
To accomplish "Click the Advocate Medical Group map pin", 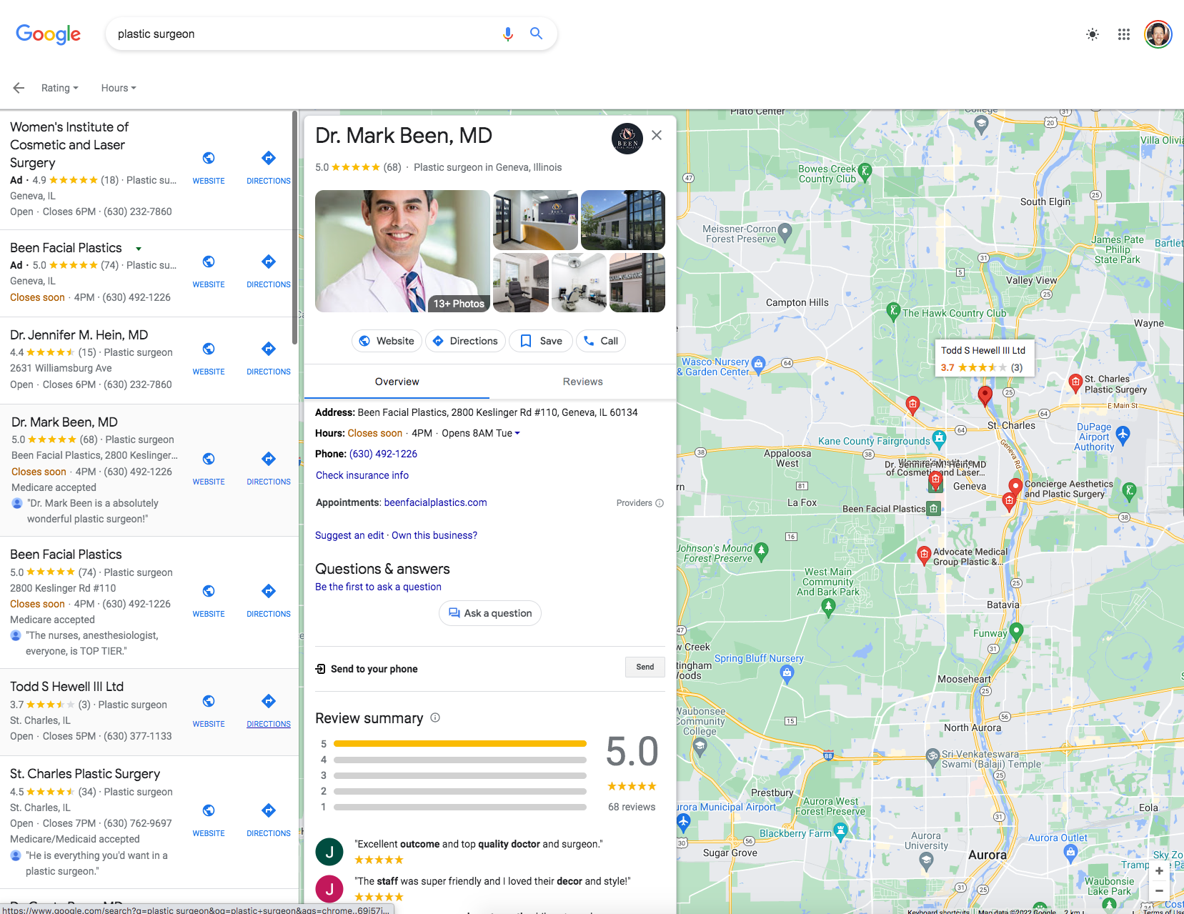I will [924, 555].
